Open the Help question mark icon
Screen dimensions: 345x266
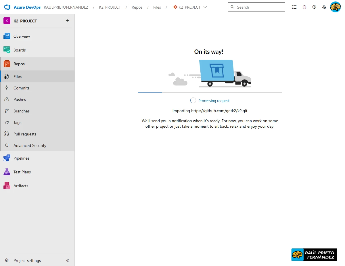[314, 7]
